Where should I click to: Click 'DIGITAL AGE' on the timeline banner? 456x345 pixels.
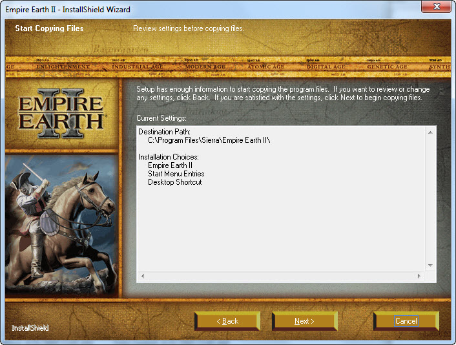coord(326,67)
